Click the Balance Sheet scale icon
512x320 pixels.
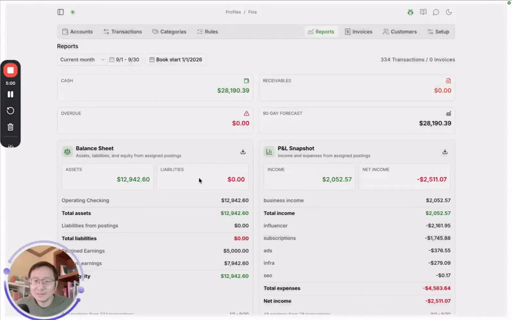coord(67,152)
